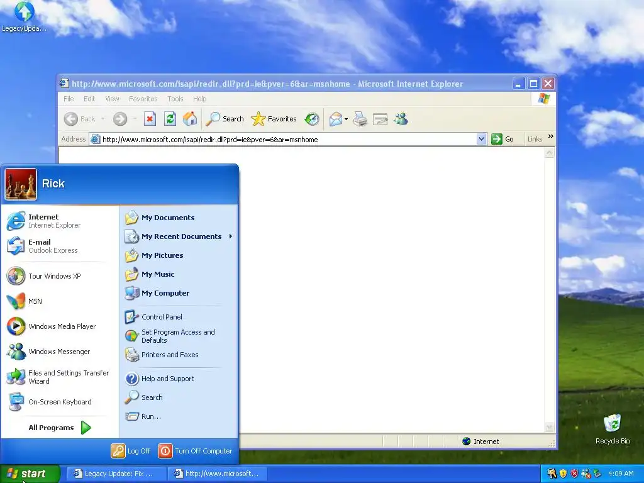Open the Edit menu

tap(89, 99)
